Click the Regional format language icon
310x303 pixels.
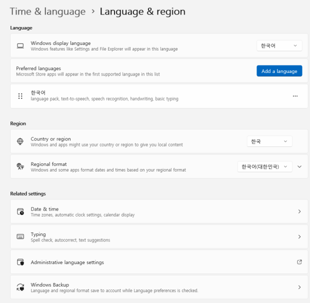20,166
